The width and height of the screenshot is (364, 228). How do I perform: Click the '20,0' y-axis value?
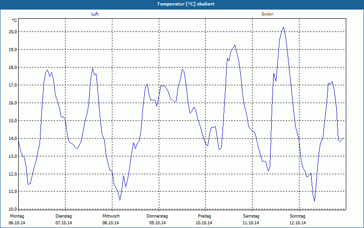click(x=13, y=32)
